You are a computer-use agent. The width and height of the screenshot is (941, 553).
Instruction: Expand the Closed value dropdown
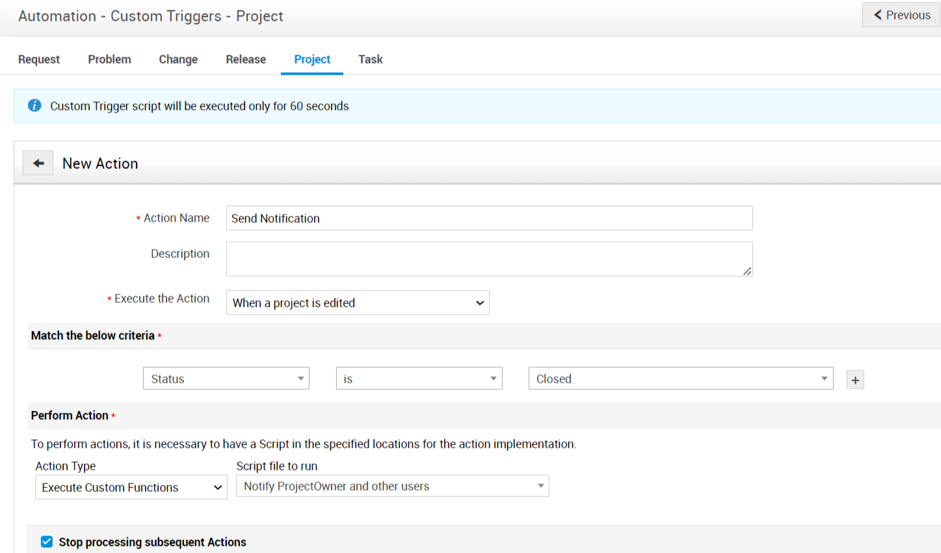coord(680,379)
